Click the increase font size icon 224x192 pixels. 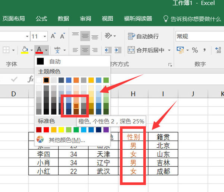point(53,36)
